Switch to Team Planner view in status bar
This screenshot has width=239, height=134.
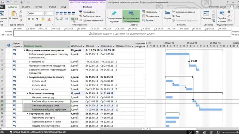(x=204, y=132)
